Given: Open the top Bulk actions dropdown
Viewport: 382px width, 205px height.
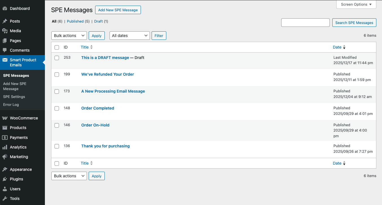Looking at the screenshot, I should 69,36.
